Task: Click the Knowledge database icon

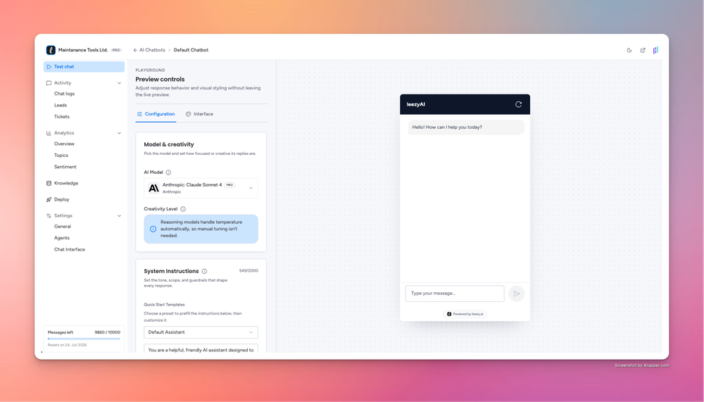Action: click(x=49, y=183)
